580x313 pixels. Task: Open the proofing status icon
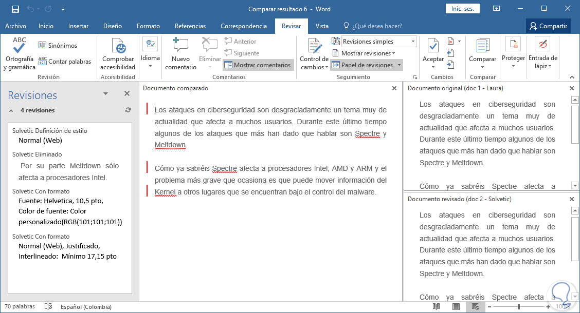[x=48, y=307]
